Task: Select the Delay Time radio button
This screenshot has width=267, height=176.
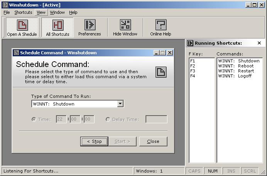Action: click(108, 119)
